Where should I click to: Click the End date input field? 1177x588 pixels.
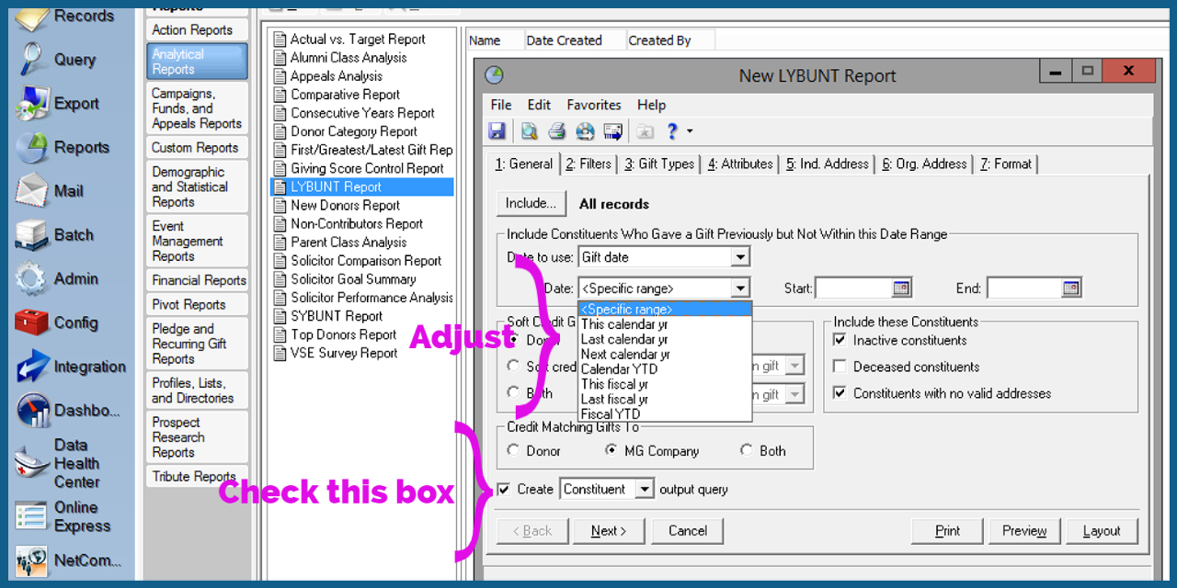[1024, 288]
